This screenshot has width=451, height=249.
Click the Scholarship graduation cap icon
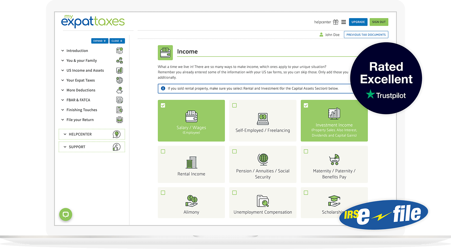click(334, 201)
